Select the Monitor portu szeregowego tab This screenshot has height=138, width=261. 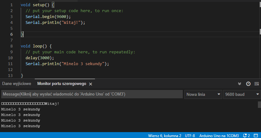[x=61, y=84]
